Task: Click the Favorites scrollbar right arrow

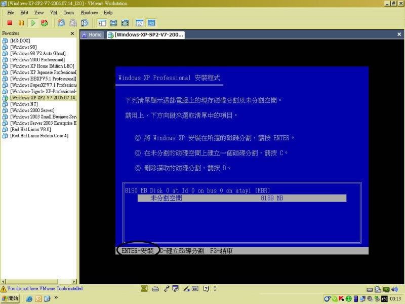Action: tap(74, 281)
